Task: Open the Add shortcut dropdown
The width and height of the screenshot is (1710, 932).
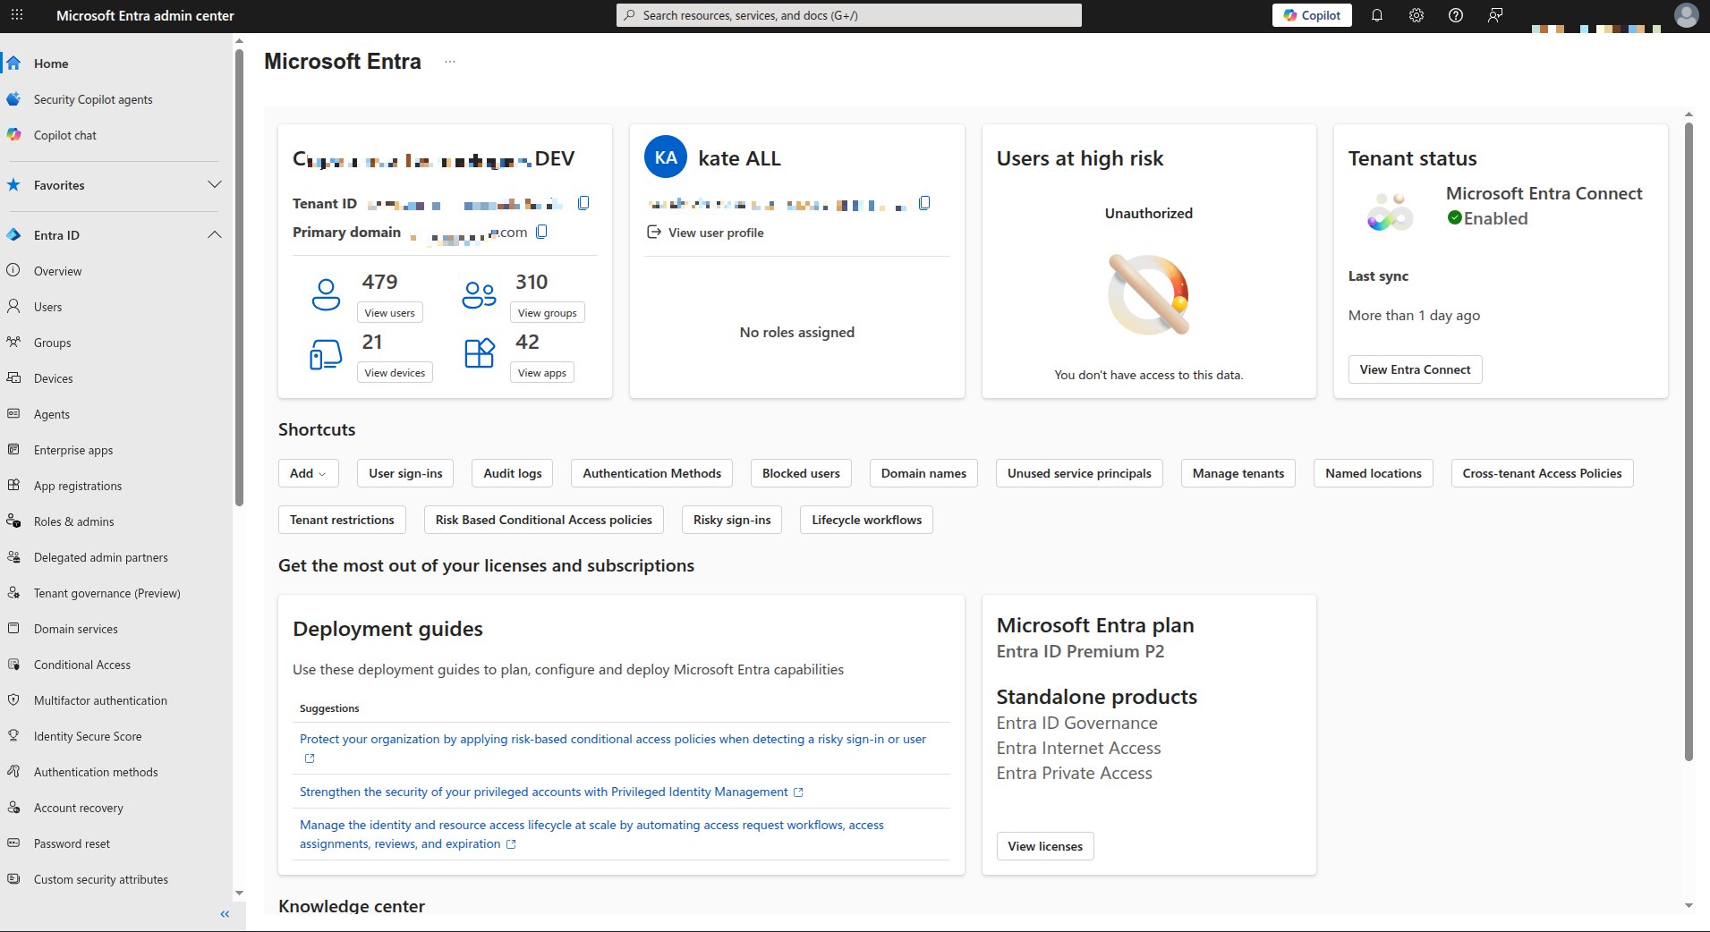Action: point(308,473)
